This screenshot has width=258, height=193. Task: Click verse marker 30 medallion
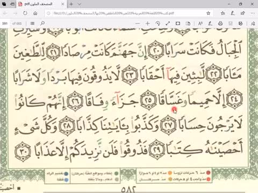23,152
